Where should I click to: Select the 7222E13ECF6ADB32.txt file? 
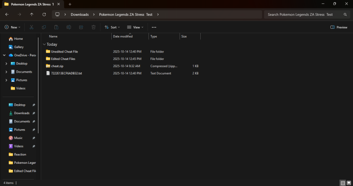point(66,73)
